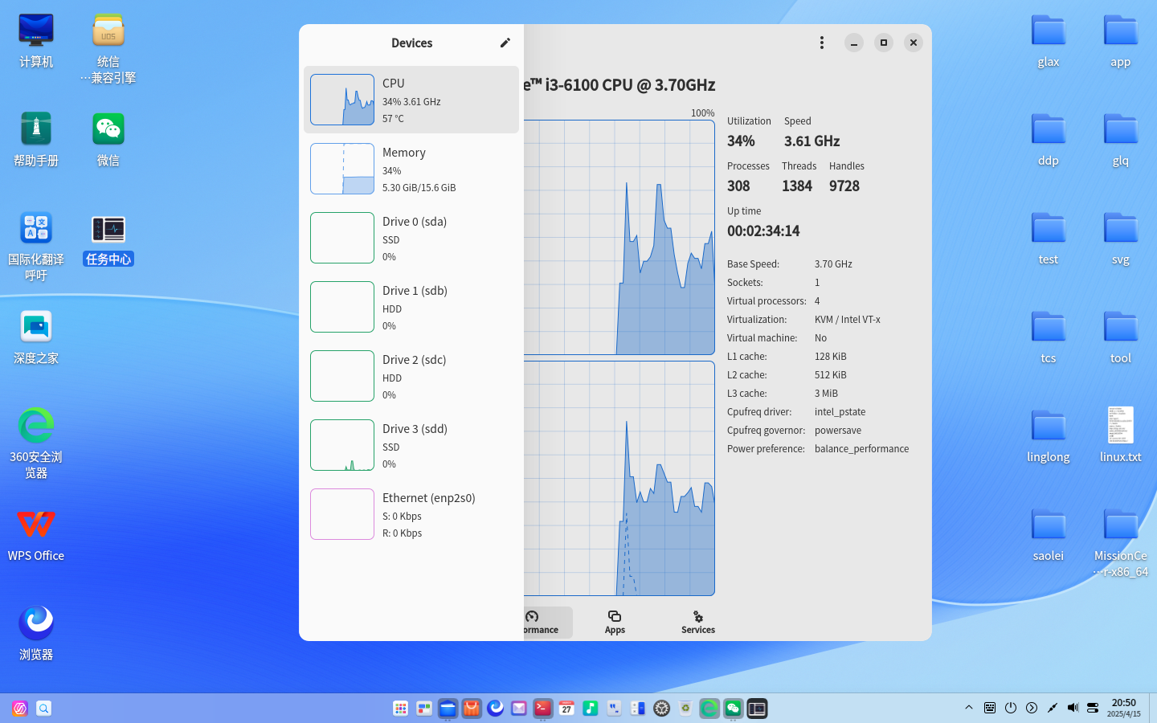1157x723 pixels.
Task: Select the CPU device entry
Action: click(411, 100)
